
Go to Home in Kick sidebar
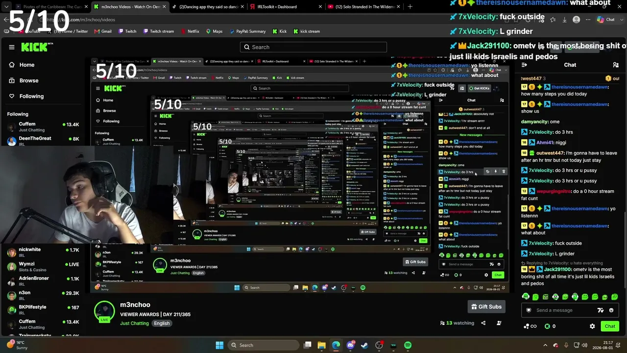coord(27,65)
